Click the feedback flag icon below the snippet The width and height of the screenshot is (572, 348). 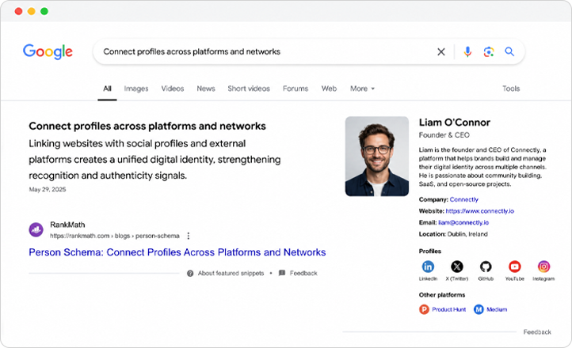pyautogui.click(x=281, y=273)
